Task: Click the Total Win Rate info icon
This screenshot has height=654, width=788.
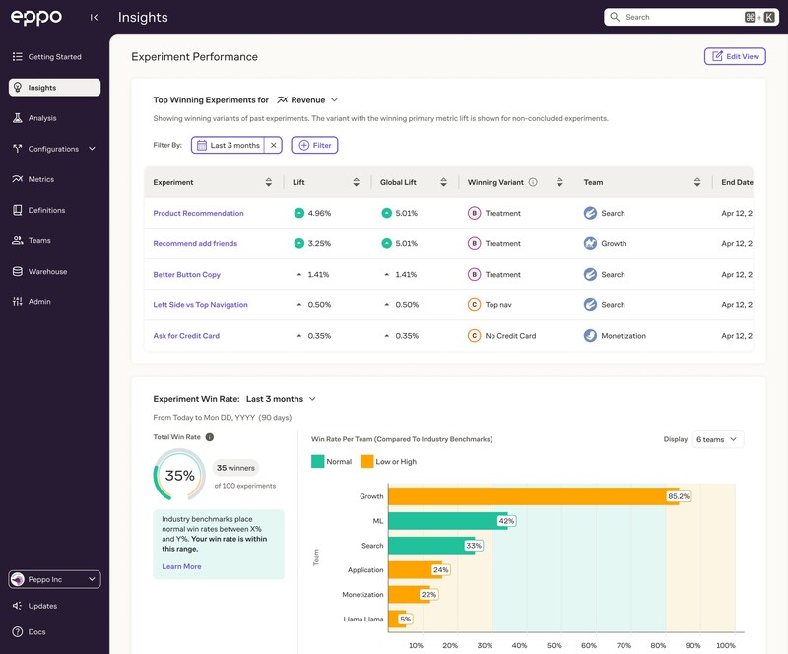Action: coord(210,437)
